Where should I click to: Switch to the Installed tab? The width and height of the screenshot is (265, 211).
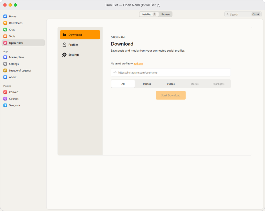tap(149, 15)
